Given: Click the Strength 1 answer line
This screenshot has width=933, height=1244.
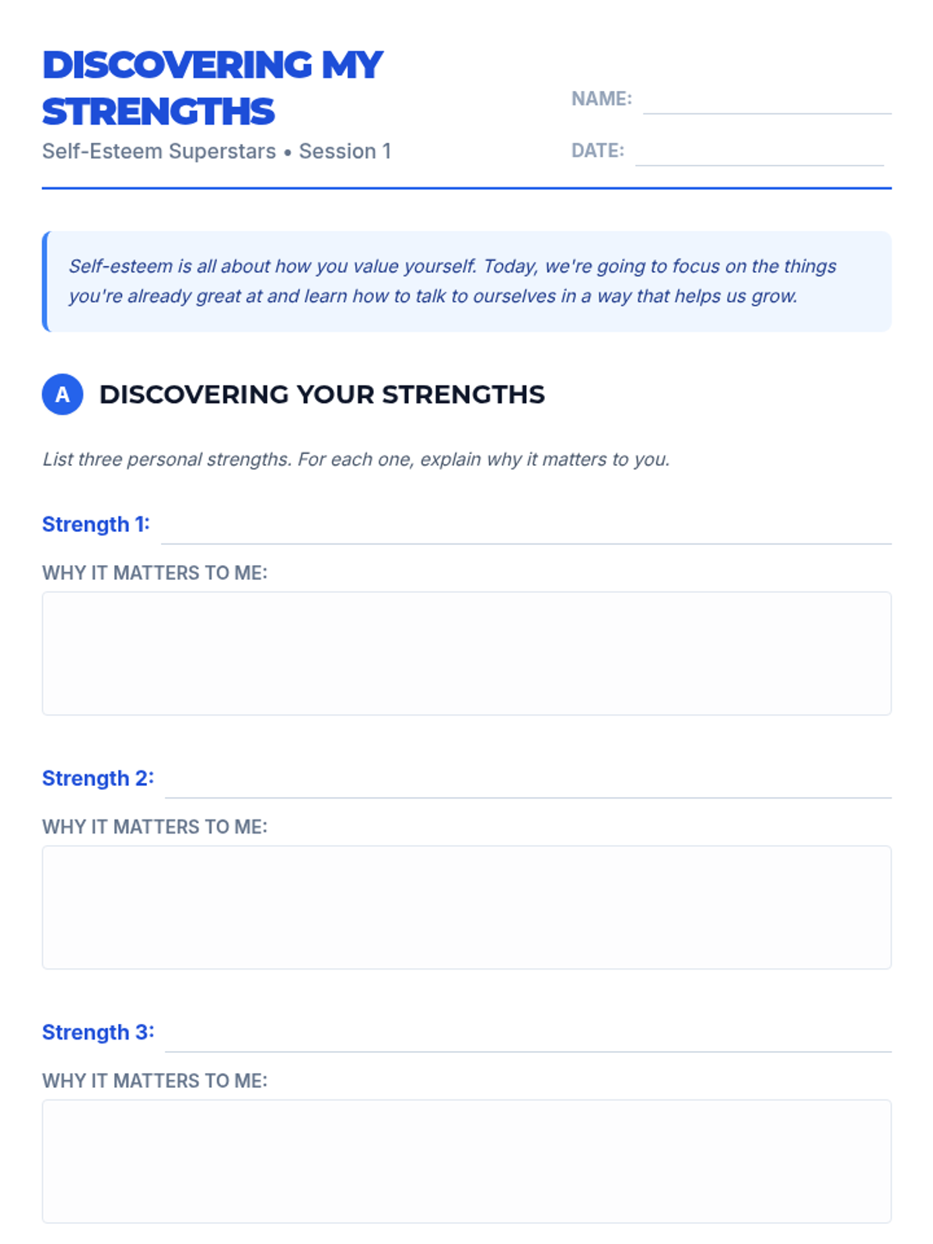Looking at the screenshot, I should click(x=526, y=529).
